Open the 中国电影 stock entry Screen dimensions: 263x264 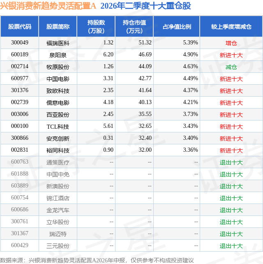58,79
